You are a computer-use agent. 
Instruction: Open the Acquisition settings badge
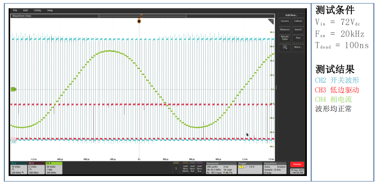[275, 168]
